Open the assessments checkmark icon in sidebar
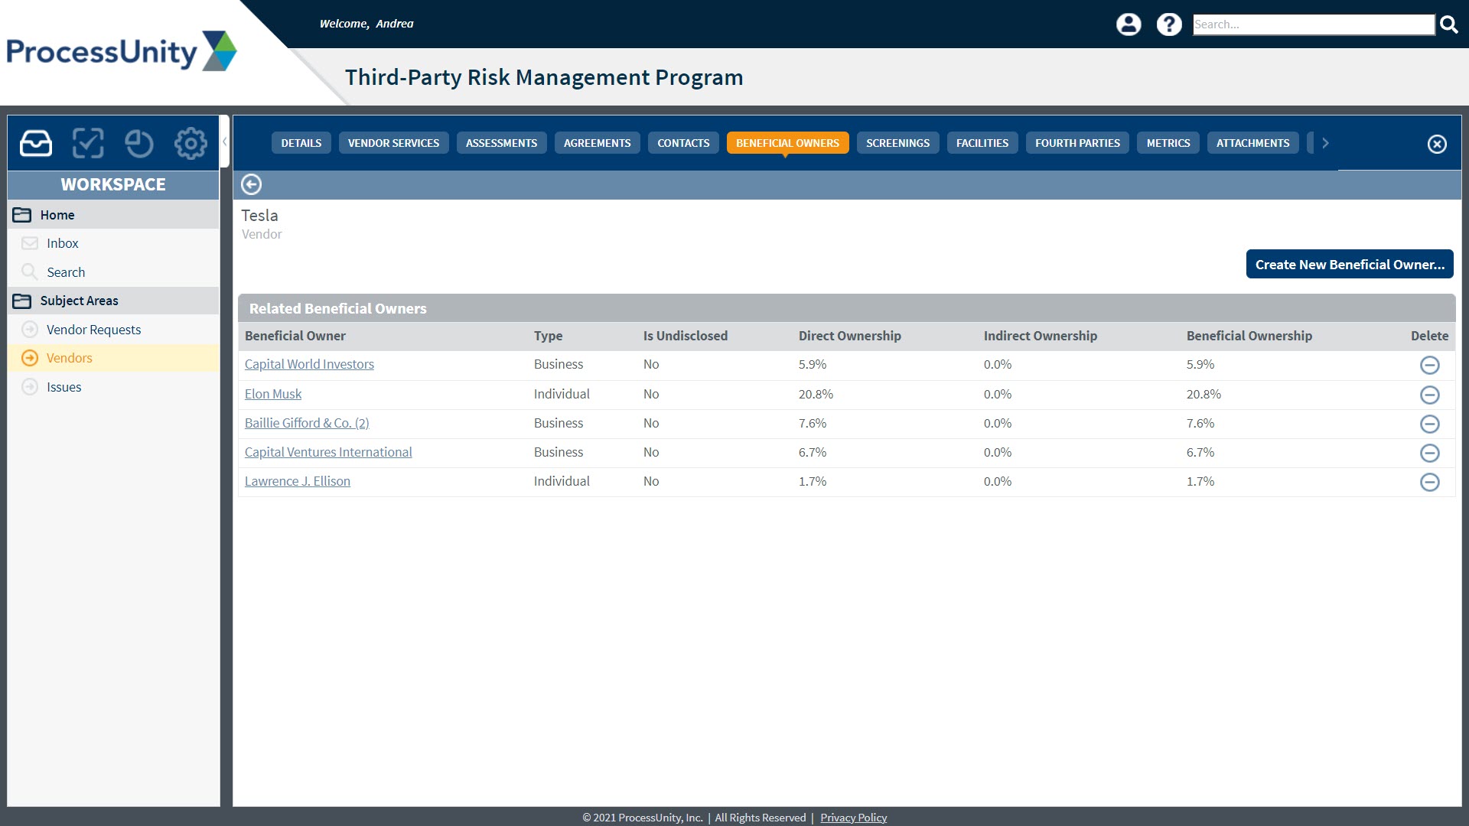Screen dimensions: 1469x826 [88, 143]
